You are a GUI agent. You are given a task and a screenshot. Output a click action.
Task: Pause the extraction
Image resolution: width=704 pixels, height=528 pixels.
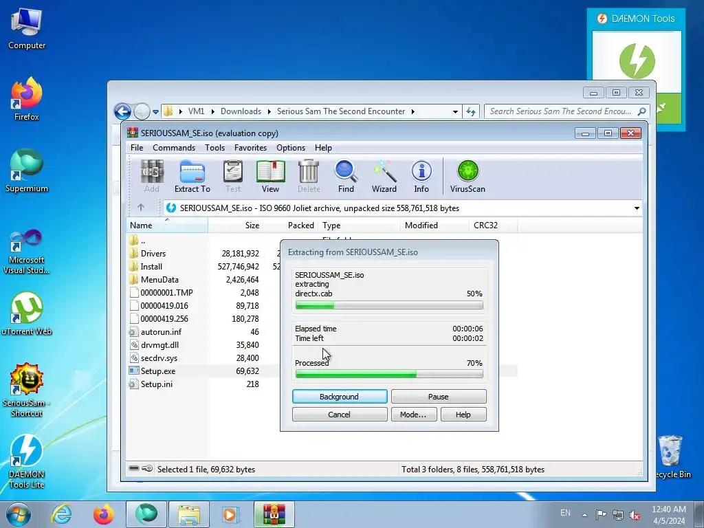tap(438, 397)
